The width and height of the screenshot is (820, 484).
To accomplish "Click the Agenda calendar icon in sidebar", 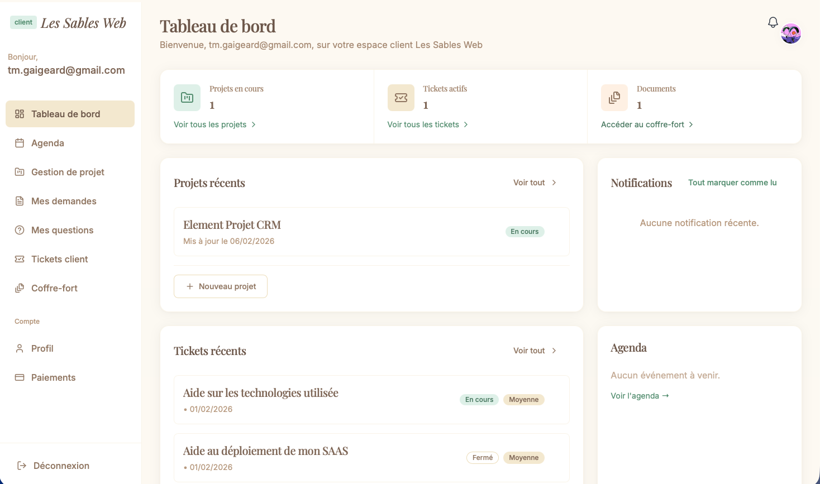I will (x=20, y=143).
